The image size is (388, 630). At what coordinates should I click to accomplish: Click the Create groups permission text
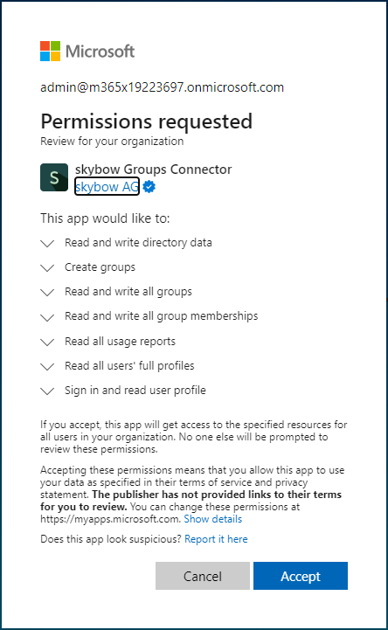click(100, 267)
